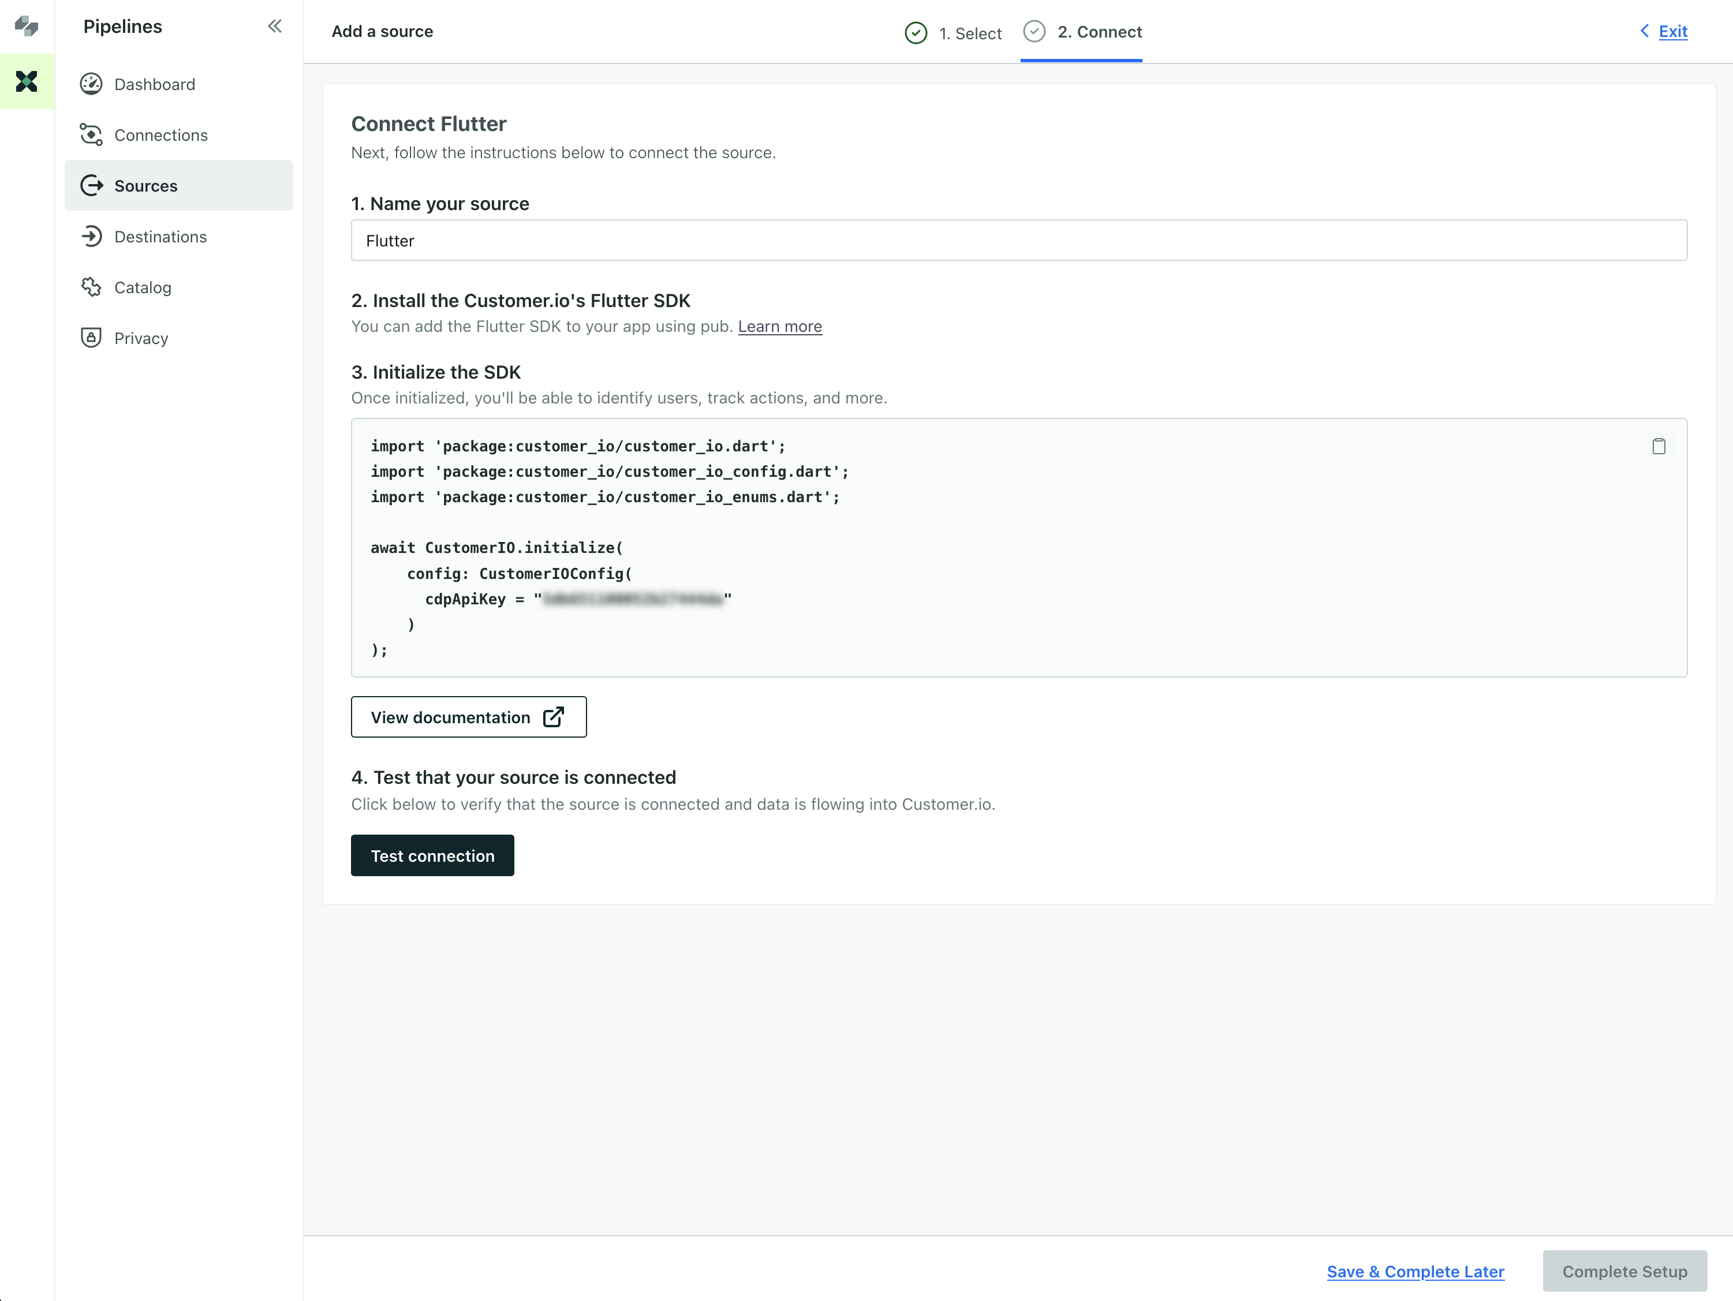1733x1301 pixels.
Task: Go back to step 1. Select
Action: (x=953, y=33)
